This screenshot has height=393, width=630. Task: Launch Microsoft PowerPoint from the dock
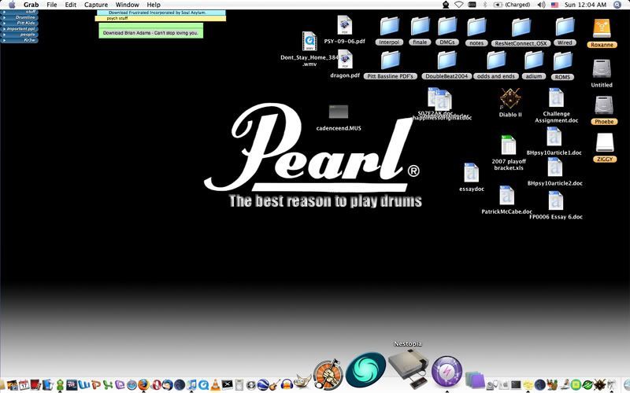pos(96,385)
